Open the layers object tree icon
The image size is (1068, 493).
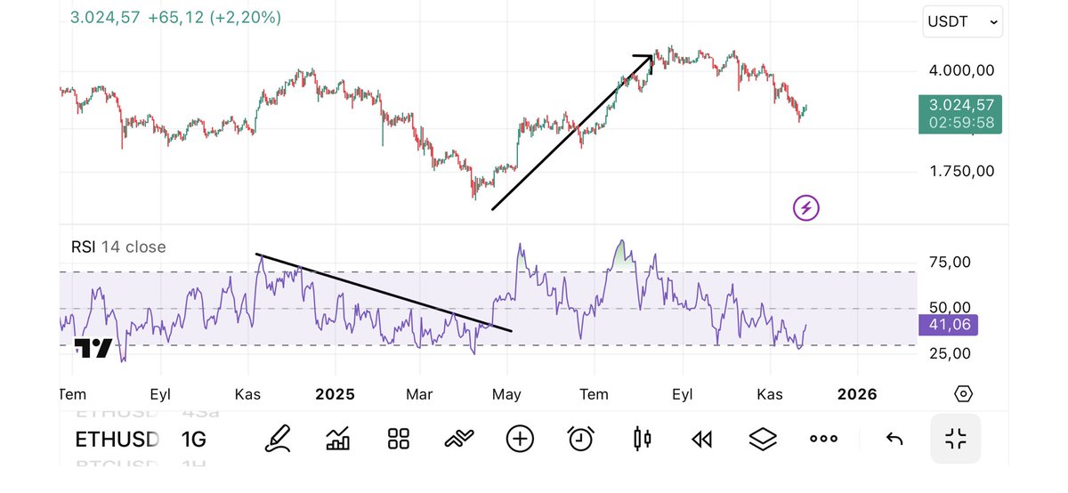[763, 438]
